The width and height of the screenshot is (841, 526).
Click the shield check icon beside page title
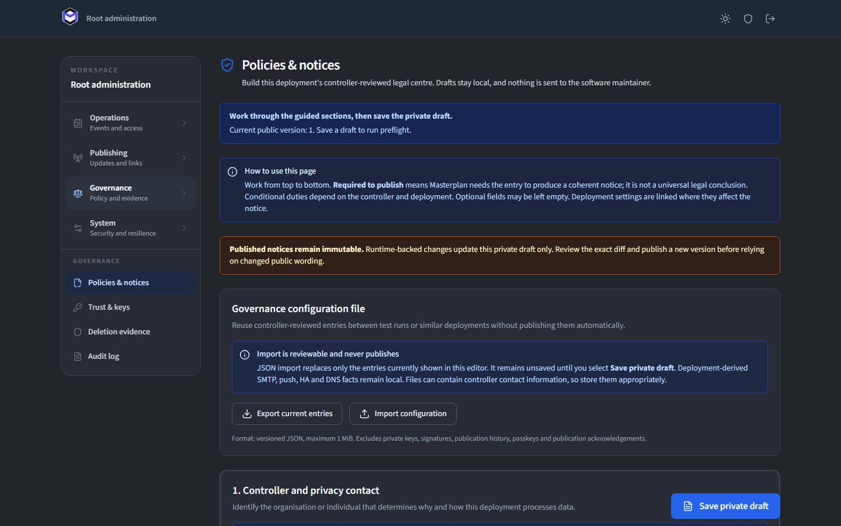(x=227, y=65)
